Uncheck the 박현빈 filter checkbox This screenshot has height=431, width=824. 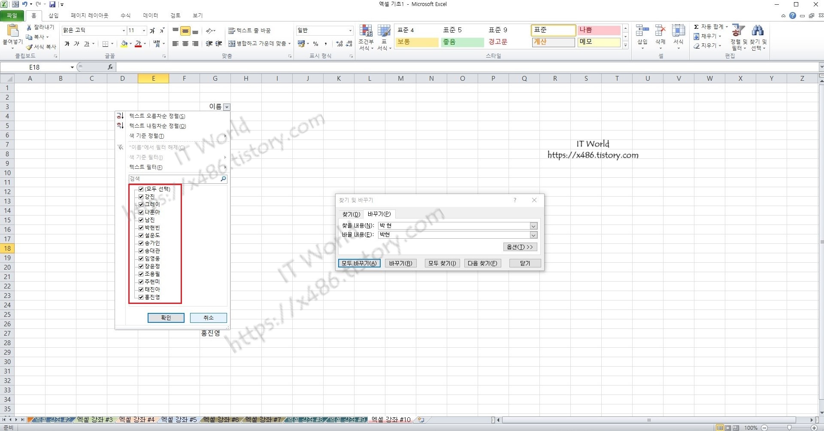pyautogui.click(x=141, y=228)
